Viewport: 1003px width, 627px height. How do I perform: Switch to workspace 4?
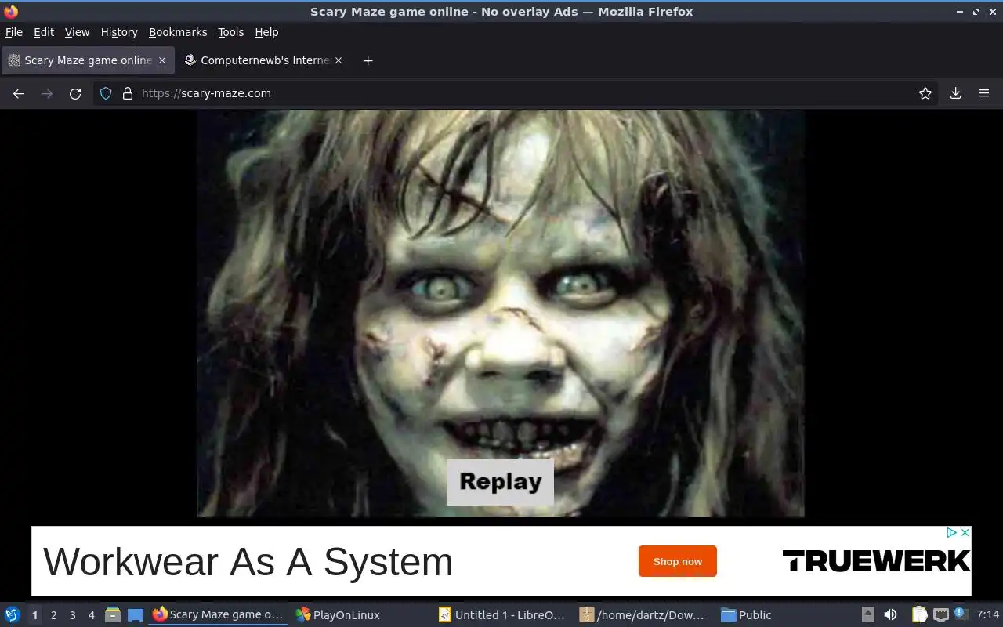[x=92, y=615]
